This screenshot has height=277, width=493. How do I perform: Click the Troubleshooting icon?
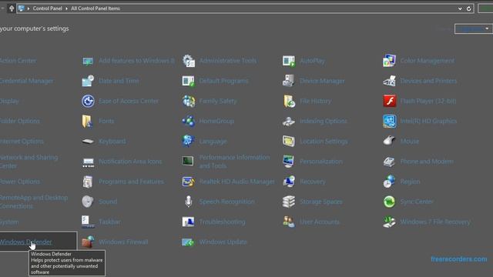[188, 222]
